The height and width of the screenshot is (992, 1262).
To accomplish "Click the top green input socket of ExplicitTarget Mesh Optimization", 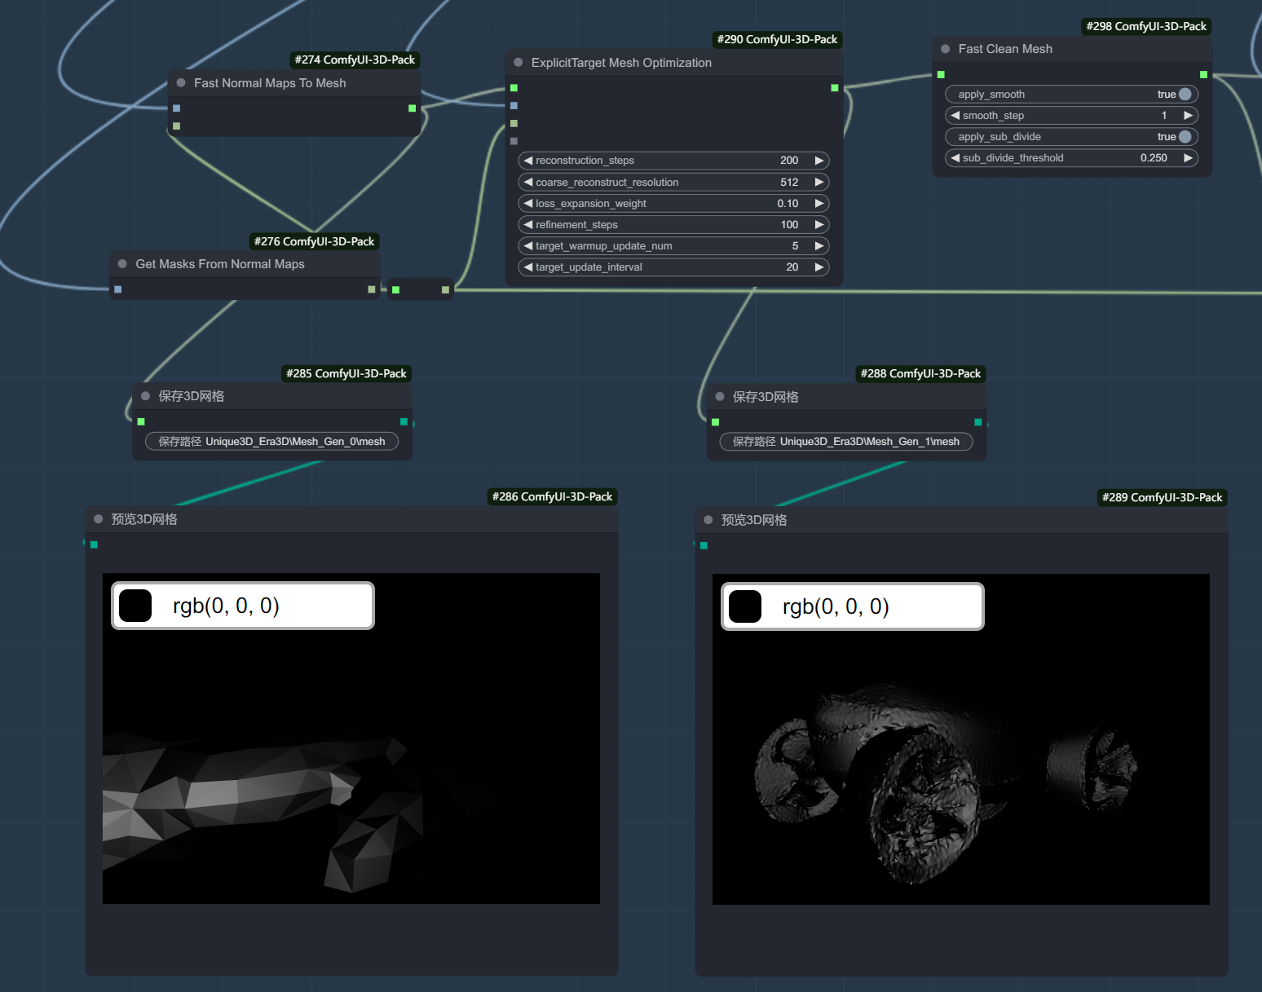I will (x=514, y=88).
